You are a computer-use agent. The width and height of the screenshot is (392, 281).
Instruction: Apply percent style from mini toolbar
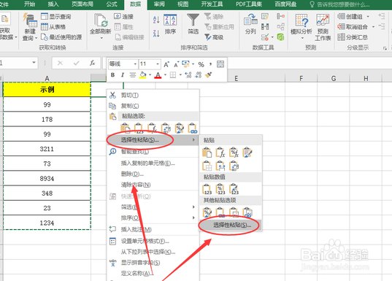[x=201, y=64]
